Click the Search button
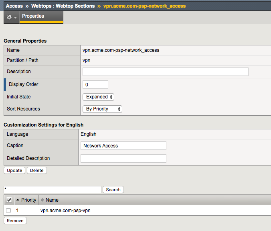Screen dimensions: 271x231 113,190
